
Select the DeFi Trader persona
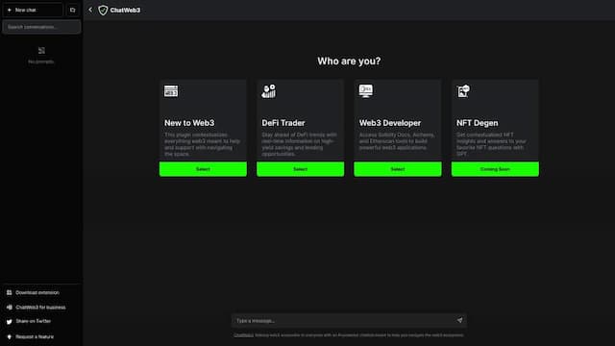pyautogui.click(x=301, y=169)
